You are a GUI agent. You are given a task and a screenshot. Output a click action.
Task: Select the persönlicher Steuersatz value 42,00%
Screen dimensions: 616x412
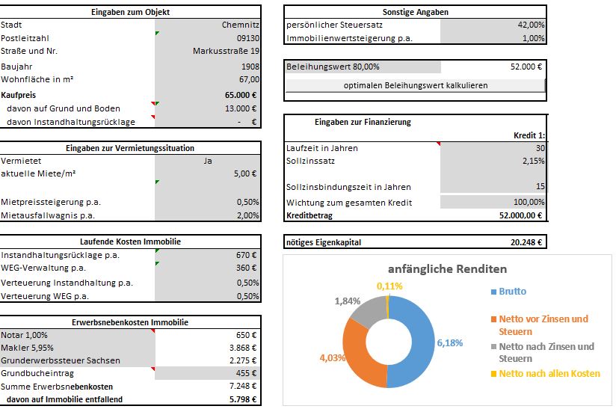[x=493, y=25]
